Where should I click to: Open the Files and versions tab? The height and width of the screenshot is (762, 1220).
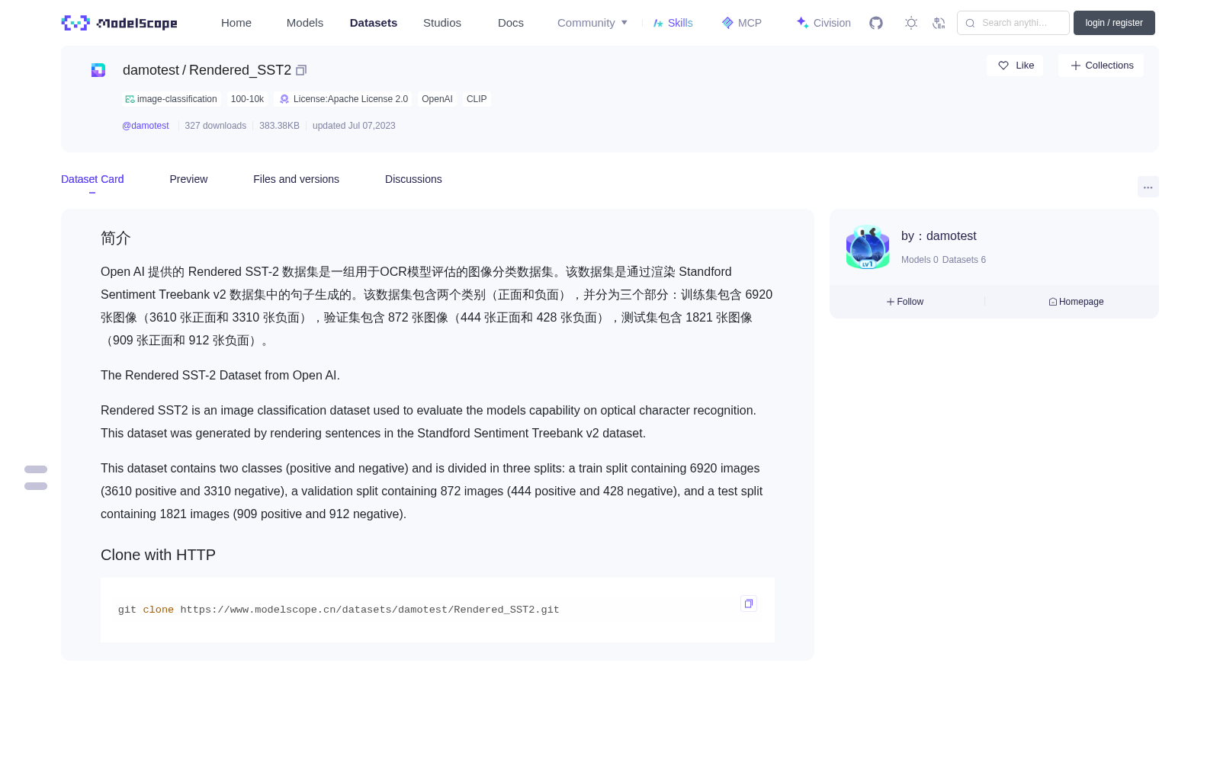(296, 179)
